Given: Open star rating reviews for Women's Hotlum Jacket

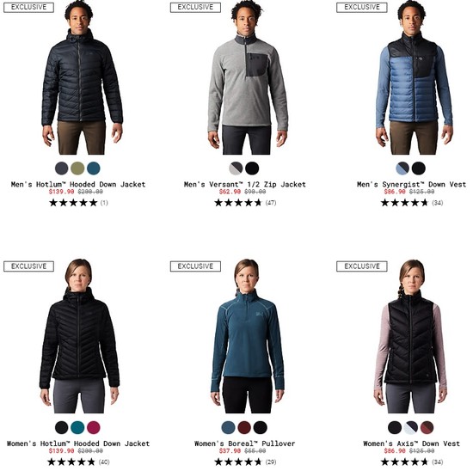Looking at the screenshot, I should click(x=78, y=462).
